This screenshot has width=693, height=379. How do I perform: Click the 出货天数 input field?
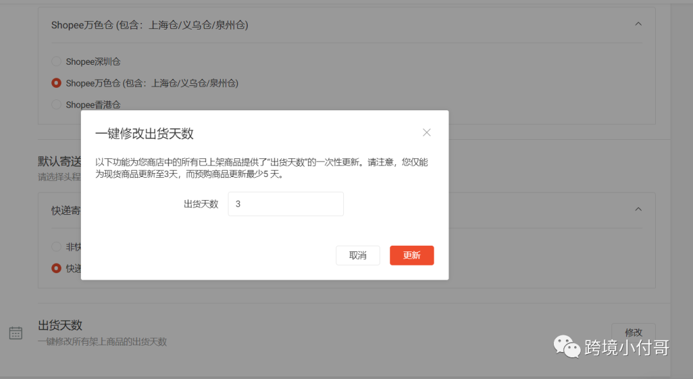[x=286, y=204]
